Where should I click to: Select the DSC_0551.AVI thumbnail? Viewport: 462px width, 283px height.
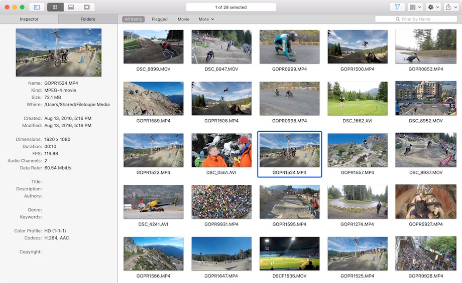[221, 150]
